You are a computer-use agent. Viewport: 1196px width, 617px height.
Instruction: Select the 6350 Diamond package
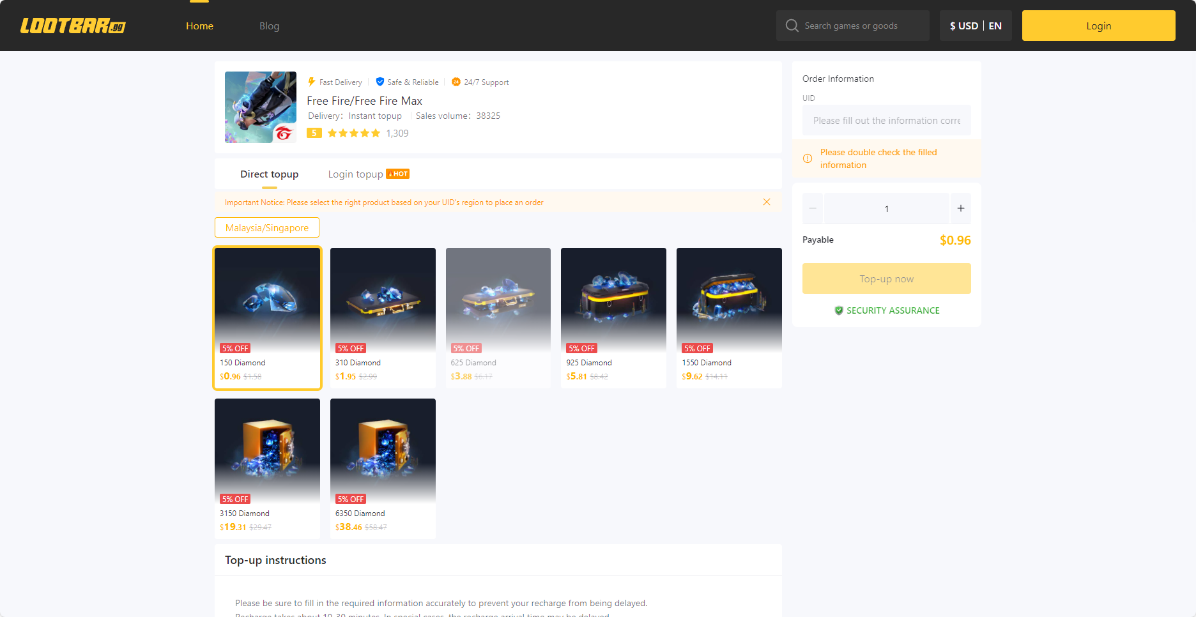(383, 468)
